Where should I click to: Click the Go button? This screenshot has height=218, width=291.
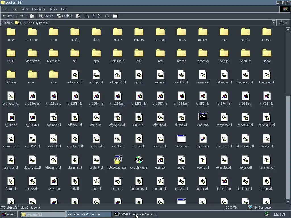283,23
